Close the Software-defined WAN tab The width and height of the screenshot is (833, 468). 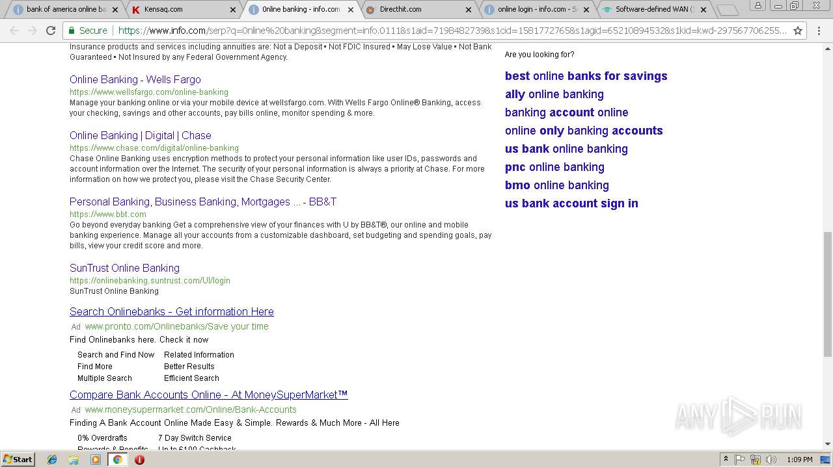click(703, 10)
